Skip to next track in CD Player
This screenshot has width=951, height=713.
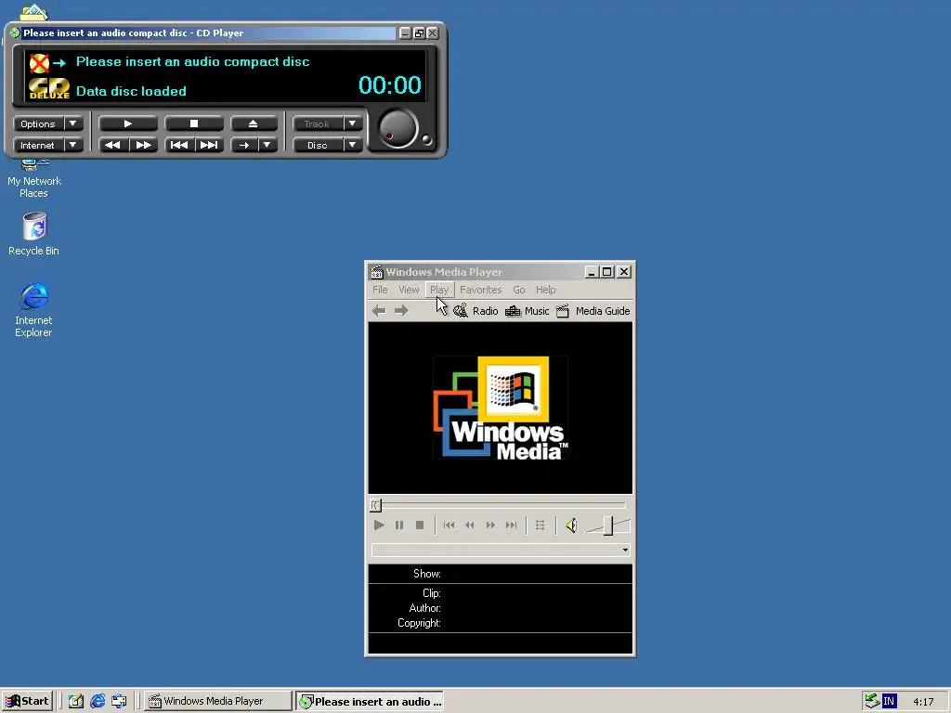[x=209, y=145]
